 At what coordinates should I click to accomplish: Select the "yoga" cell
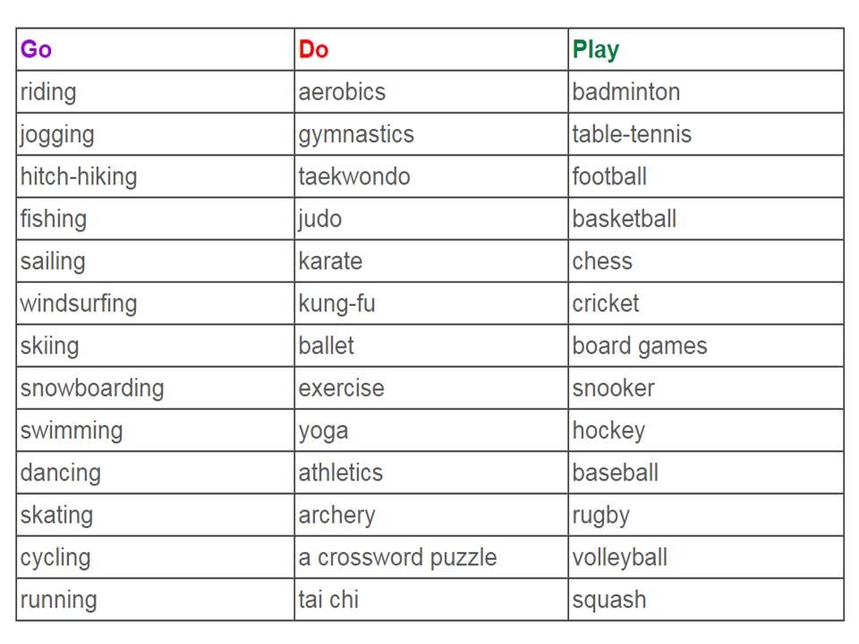[x=323, y=430]
